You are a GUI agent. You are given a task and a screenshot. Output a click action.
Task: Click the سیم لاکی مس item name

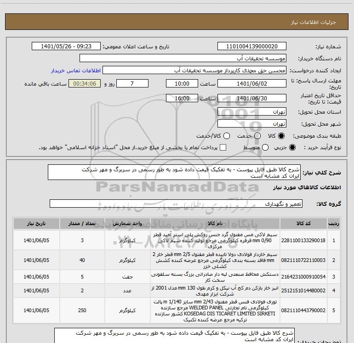[x=215, y=240]
